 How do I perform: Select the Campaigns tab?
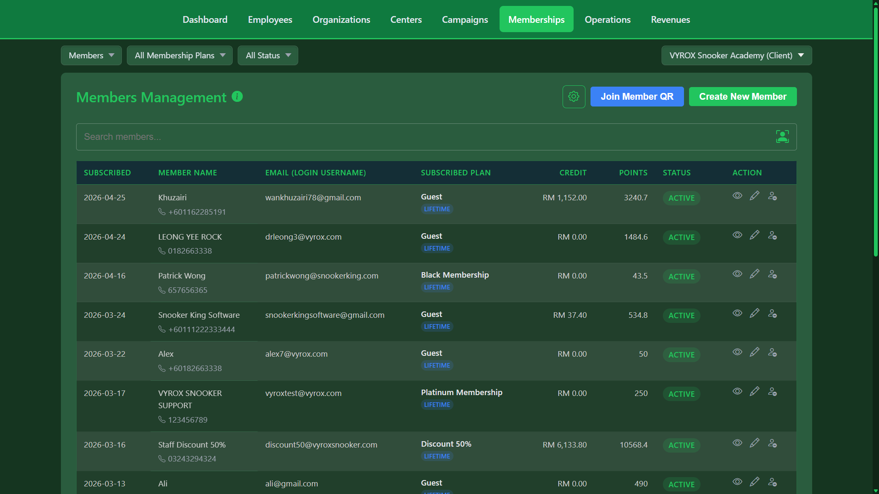pos(465,19)
